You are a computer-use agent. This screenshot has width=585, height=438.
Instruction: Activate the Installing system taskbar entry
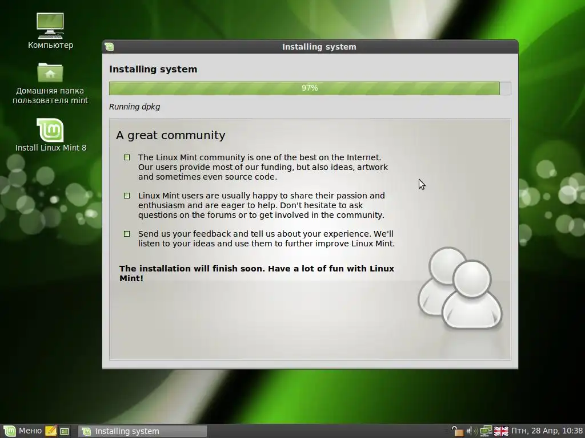pos(142,431)
